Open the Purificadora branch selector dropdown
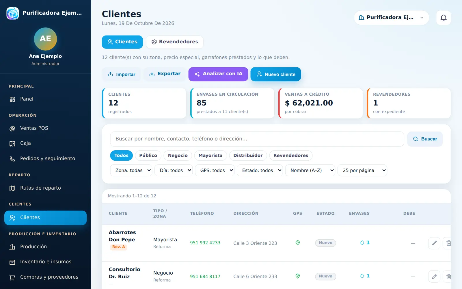The width and height of the screenshot is (462, 289). (x=391, y=18)
